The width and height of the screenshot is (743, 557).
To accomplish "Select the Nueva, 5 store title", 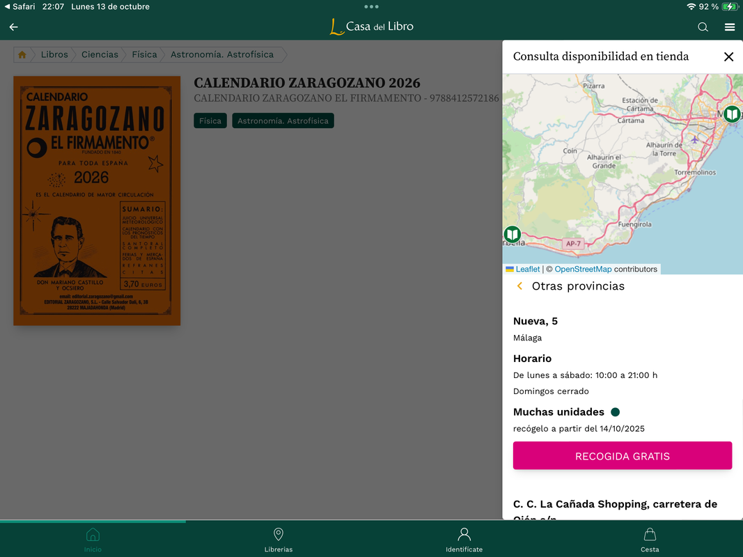I will click(535, 321).
